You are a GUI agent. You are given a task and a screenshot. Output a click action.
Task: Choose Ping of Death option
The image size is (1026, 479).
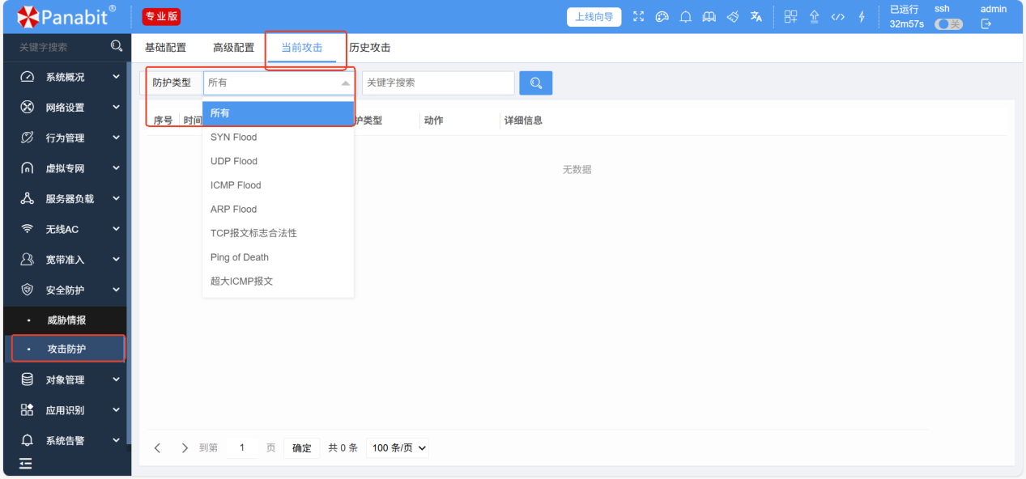tap(239, 257)
